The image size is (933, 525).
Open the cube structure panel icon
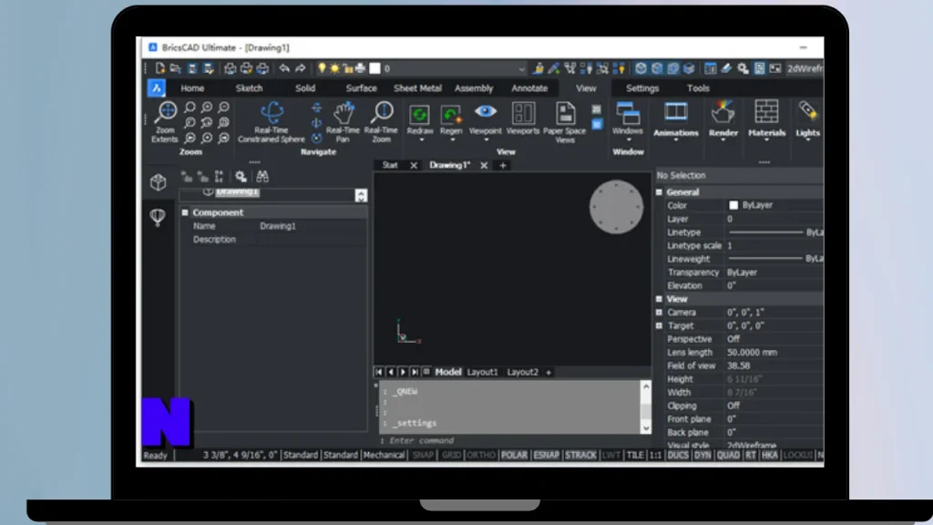[x=158, y=181]
